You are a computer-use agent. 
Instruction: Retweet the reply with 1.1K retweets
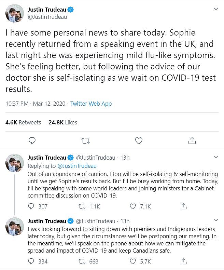(x=82, y=206)
